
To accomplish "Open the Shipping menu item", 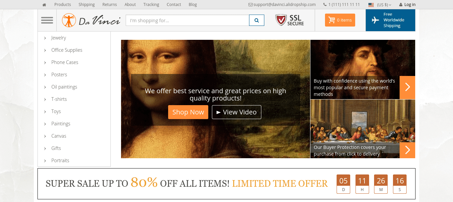I will (87, 5).
